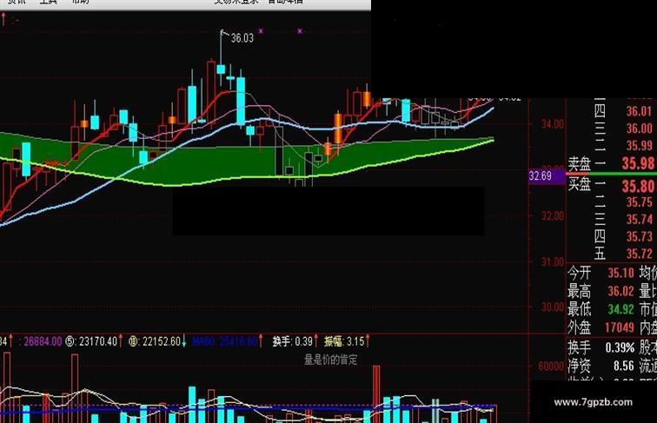657x423 pixels.
Task: Click the 净资 value 8.56
Action: (x=624, y=366)
